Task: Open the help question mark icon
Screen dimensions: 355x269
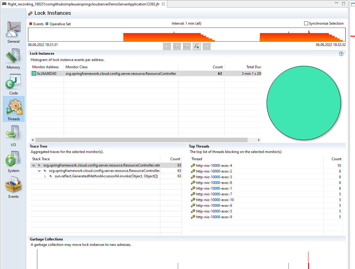Action: [341, 54]
